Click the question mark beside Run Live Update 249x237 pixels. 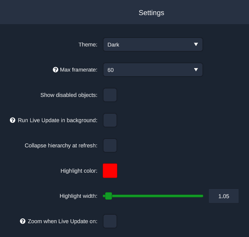(13, 120)
